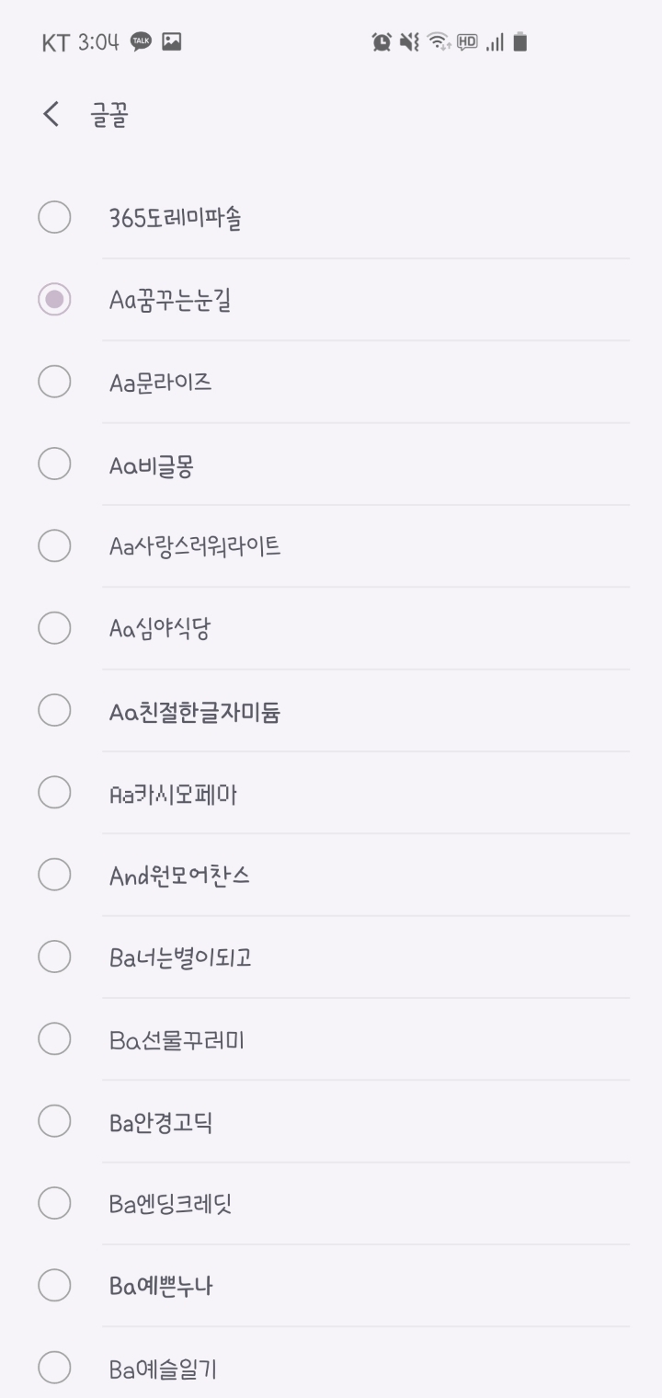Viewport: 662px width, 1398px height.
Task: Select the Aa비글몽 font radio button
Action: [54, 464]
